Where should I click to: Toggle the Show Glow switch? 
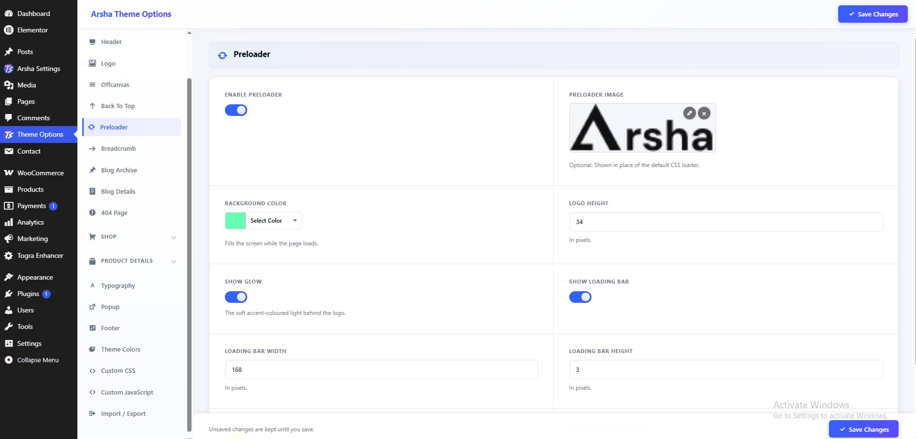coord(236,297)
